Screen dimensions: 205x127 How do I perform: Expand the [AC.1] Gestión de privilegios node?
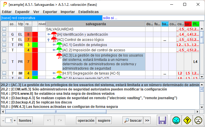point(54,45)
